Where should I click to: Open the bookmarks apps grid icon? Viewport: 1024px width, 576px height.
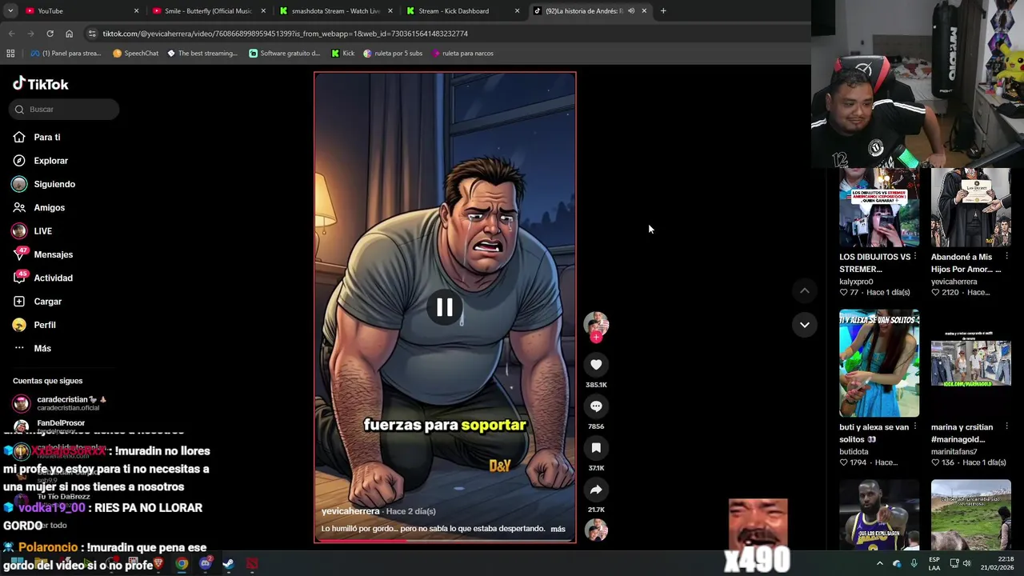(10, 53)
